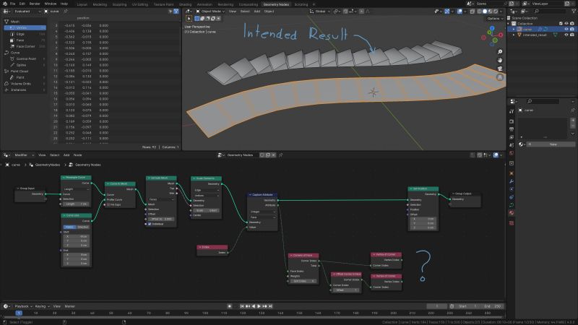Screen dimensions: 578x325
Task: Click the play animation button
Action: (x=259, y=306)
